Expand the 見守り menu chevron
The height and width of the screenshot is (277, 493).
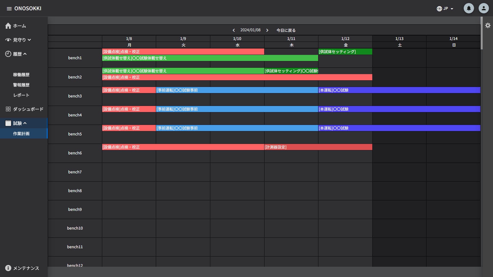pos(29,40)
